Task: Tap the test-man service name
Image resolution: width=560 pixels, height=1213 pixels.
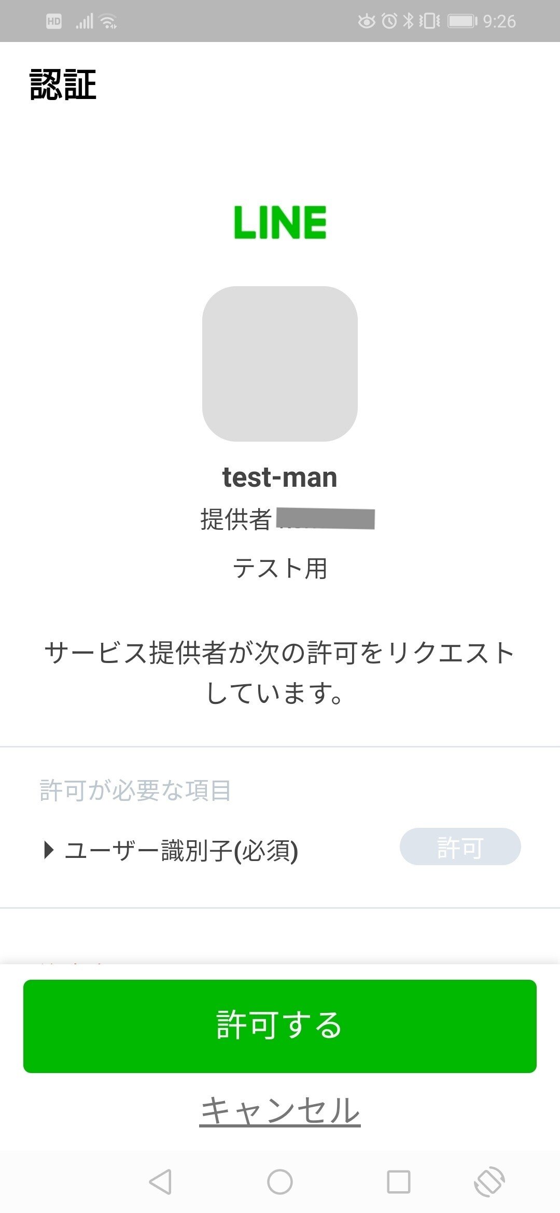Action: pyautogui.click(x=280, y=477)
